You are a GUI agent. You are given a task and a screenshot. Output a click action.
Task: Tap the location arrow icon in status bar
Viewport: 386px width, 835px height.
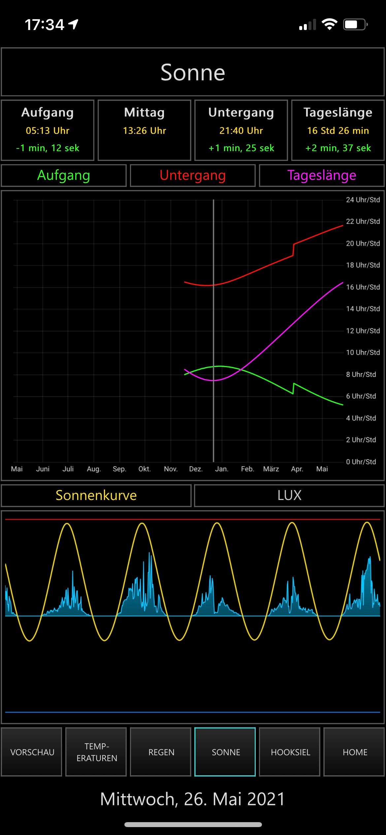[73, 24]
